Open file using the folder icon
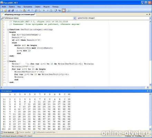The height and width of the screenshot is (138, 152). point(6,10)
